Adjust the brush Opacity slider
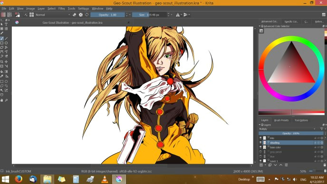 point(107,15)
